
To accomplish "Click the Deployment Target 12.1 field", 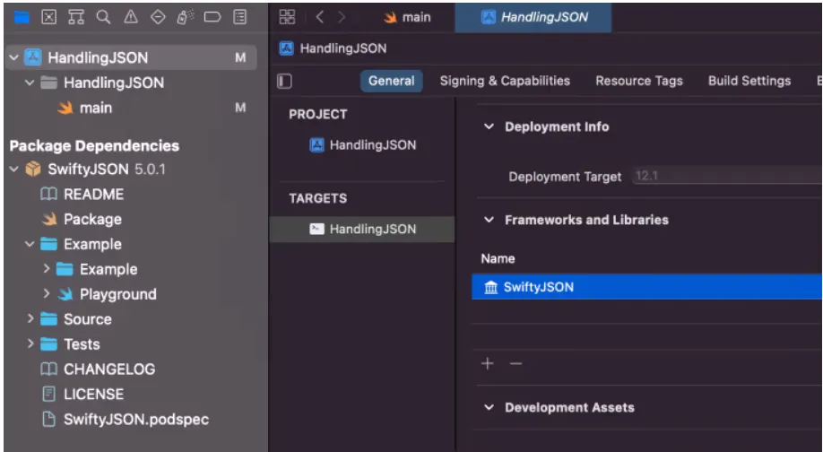I will tap(727, 177).
